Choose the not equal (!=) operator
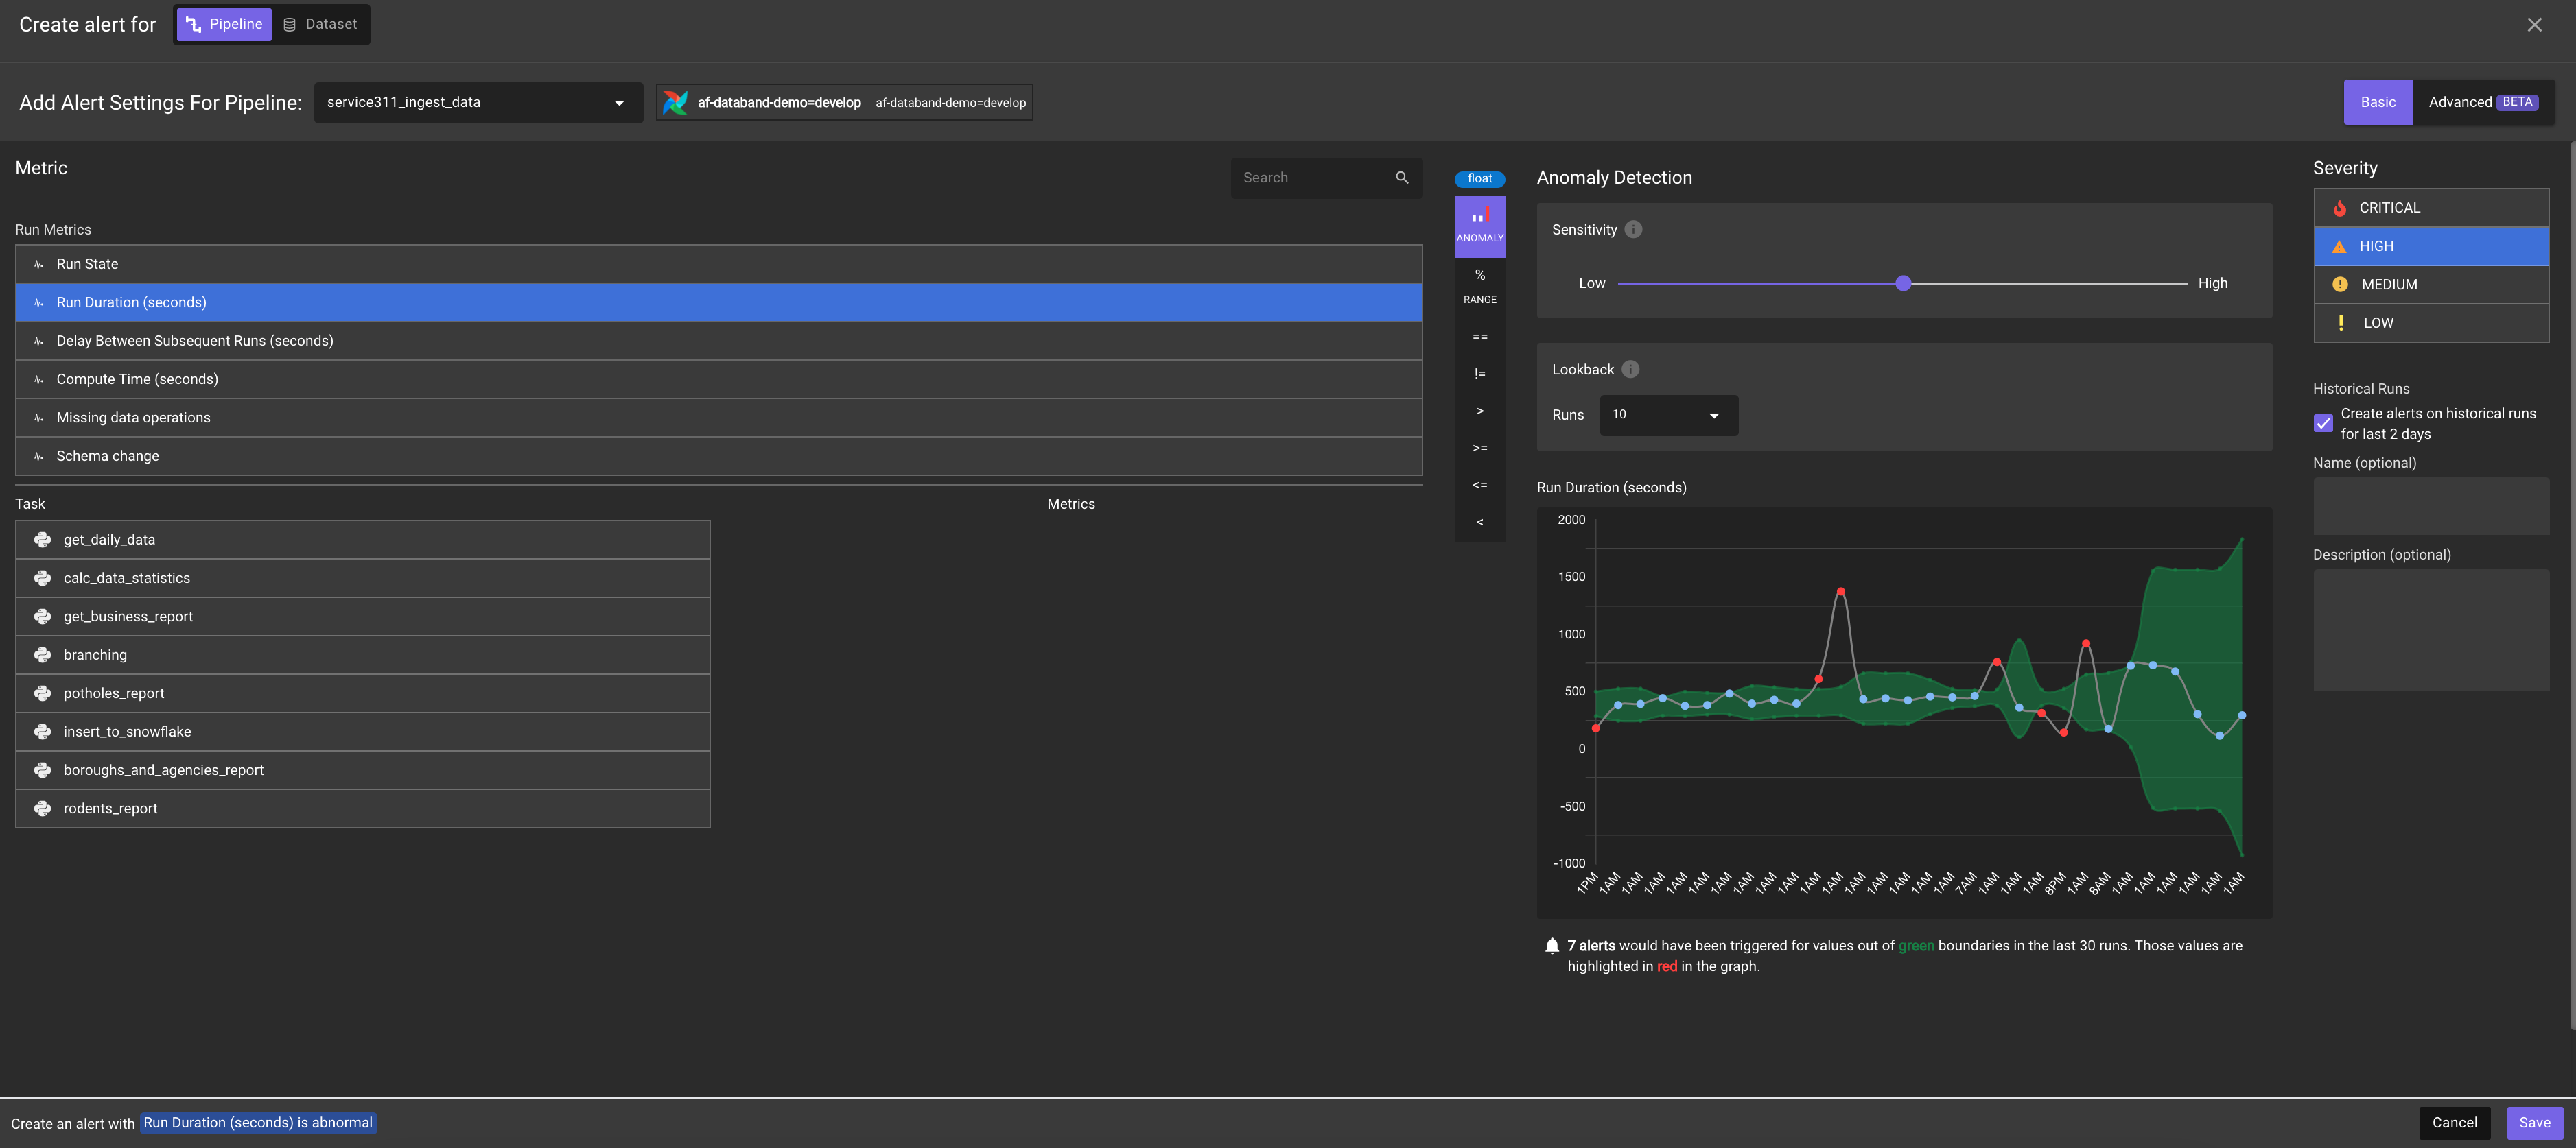This screenshot has width=2576, height=1148. (x=1479, y=374)
